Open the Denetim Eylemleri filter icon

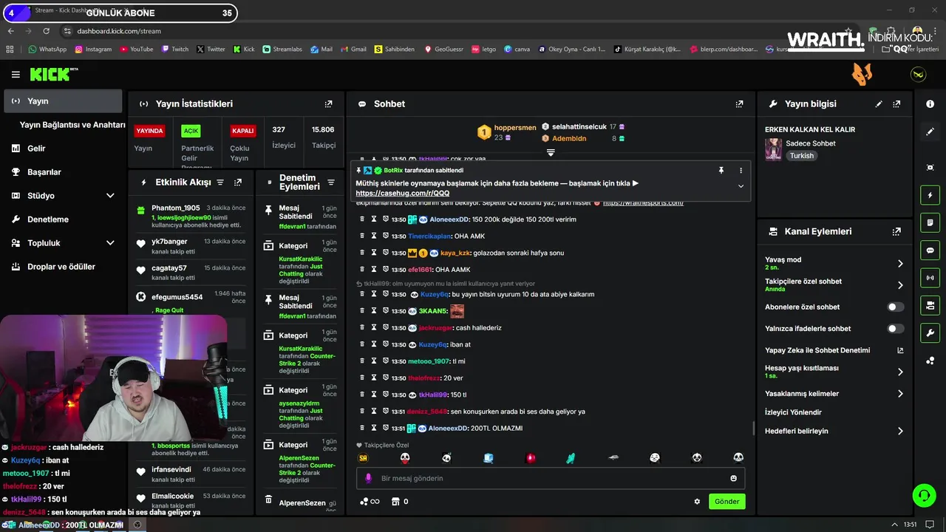coord(331,183)
